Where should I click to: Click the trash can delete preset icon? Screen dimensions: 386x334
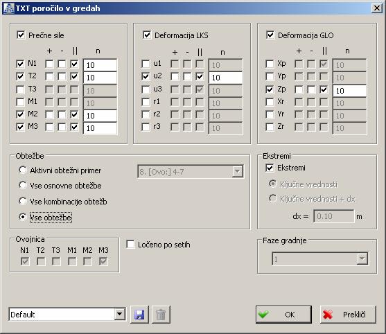coord(161,315)
